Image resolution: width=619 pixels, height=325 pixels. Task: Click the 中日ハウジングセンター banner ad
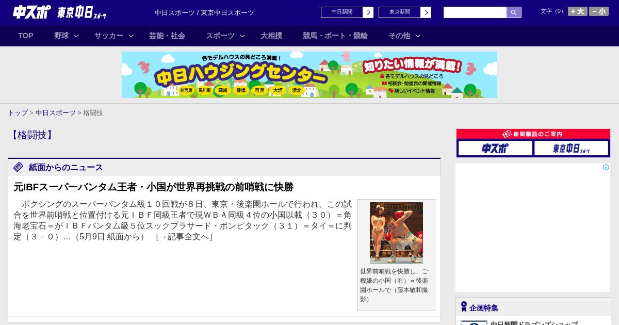(309, 75)
